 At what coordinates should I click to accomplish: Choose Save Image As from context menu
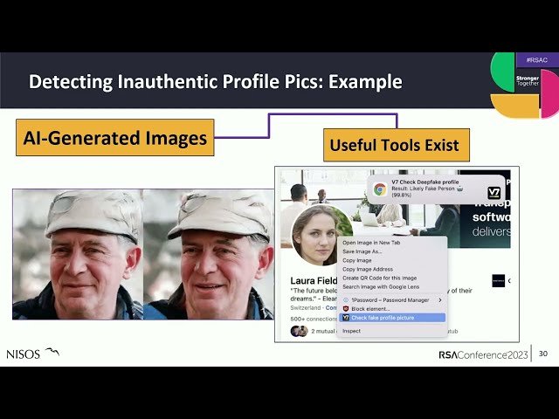point(362,251)
